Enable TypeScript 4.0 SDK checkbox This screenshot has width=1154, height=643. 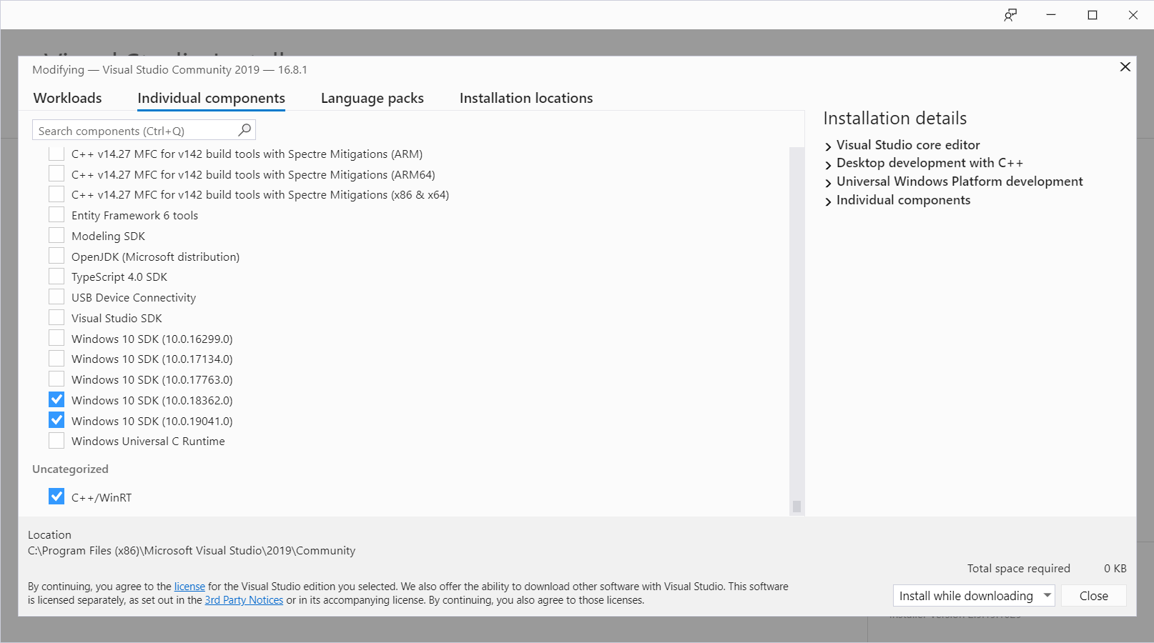click(x=56, y=276)
